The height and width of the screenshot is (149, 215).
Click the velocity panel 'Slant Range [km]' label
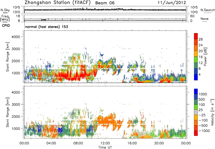[x=8, y=112]
